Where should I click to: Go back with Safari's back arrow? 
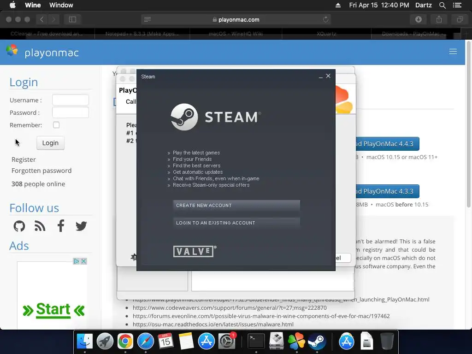[42, 19]
